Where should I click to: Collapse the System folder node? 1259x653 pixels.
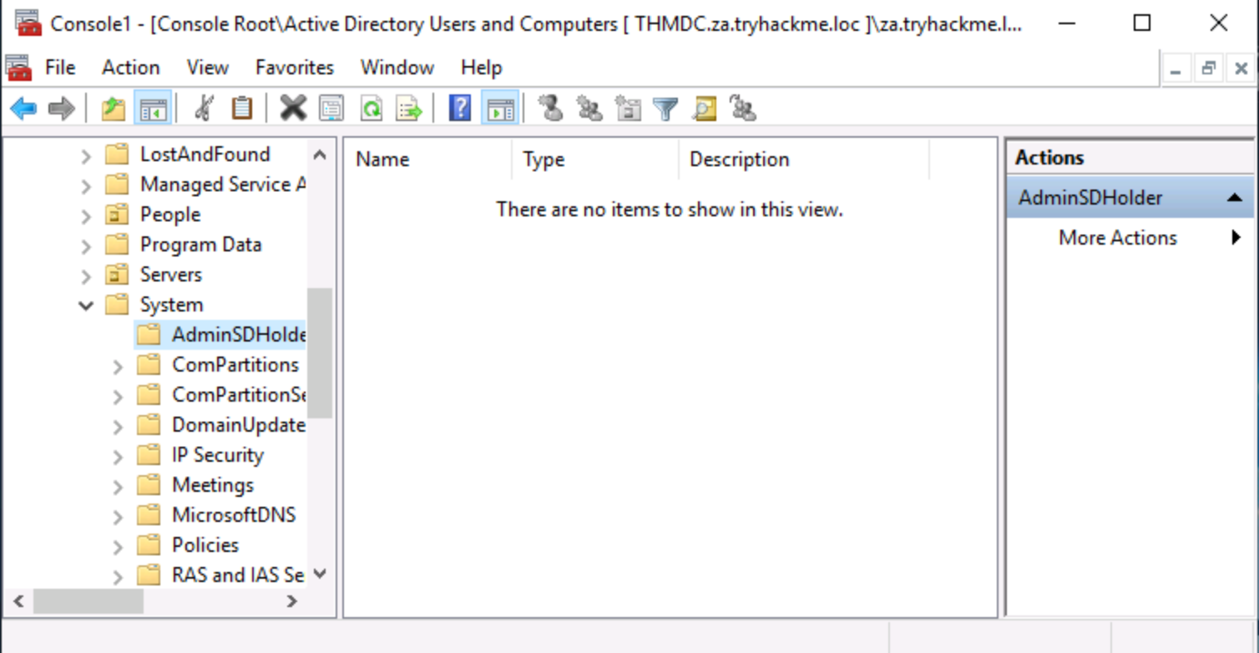click(x=86, y=306)
